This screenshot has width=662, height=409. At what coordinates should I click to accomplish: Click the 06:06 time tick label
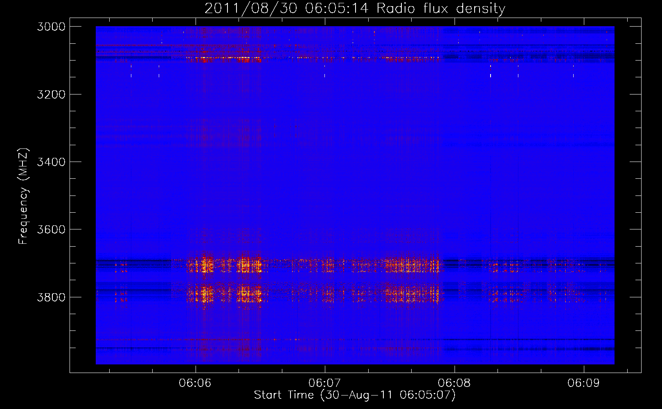coord(195,383)
